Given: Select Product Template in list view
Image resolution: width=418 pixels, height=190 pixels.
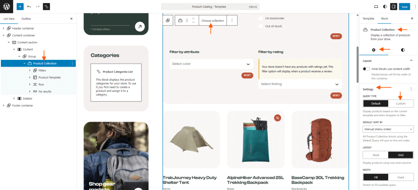Looking at the screenshot, I should [49, 77].
